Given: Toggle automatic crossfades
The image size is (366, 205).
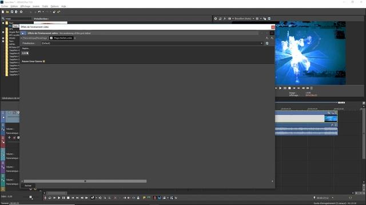Looking at the screenshot, I should [160, 198].
